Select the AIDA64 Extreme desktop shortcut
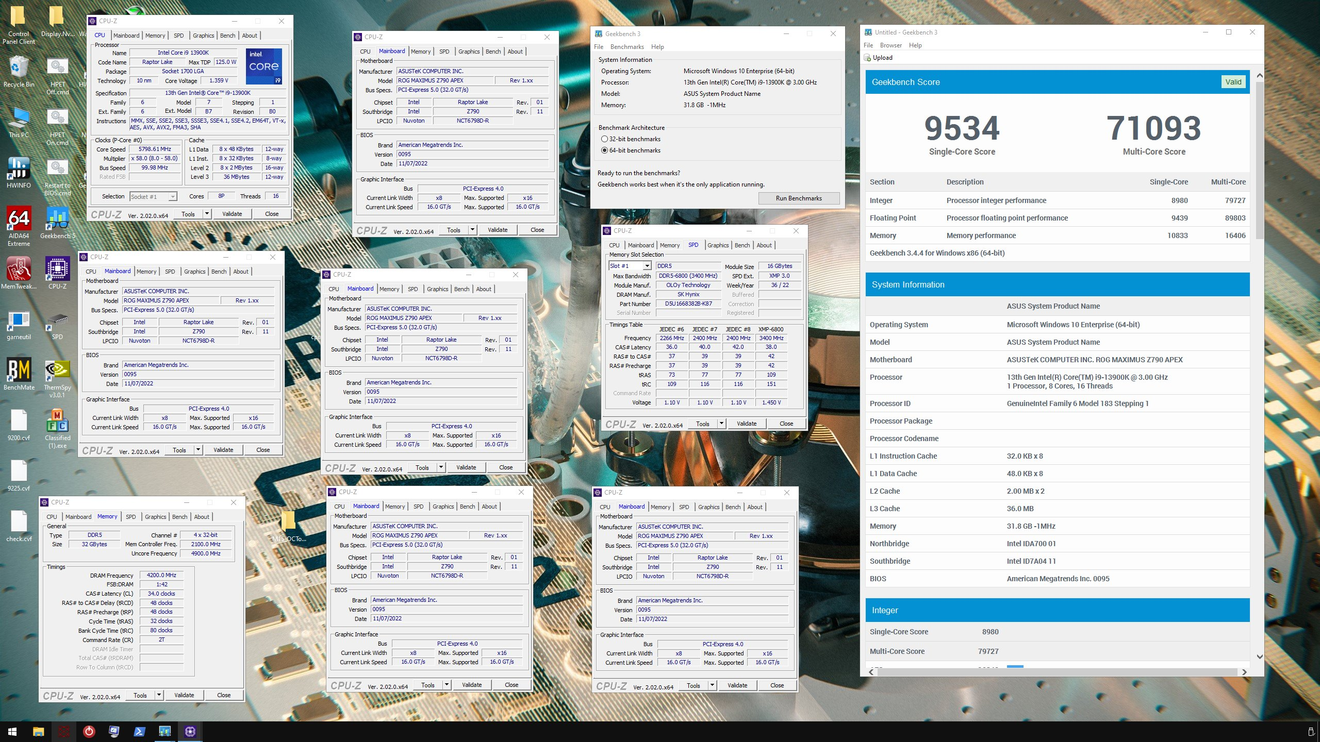The image size is (1320, 742). (19, 227)
